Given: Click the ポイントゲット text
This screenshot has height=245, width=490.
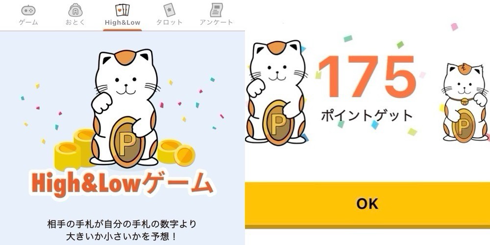Looking at the screenshot, I should click(367, 116).
